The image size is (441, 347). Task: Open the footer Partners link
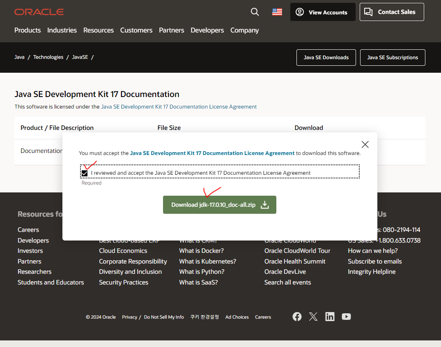[29, 261]
